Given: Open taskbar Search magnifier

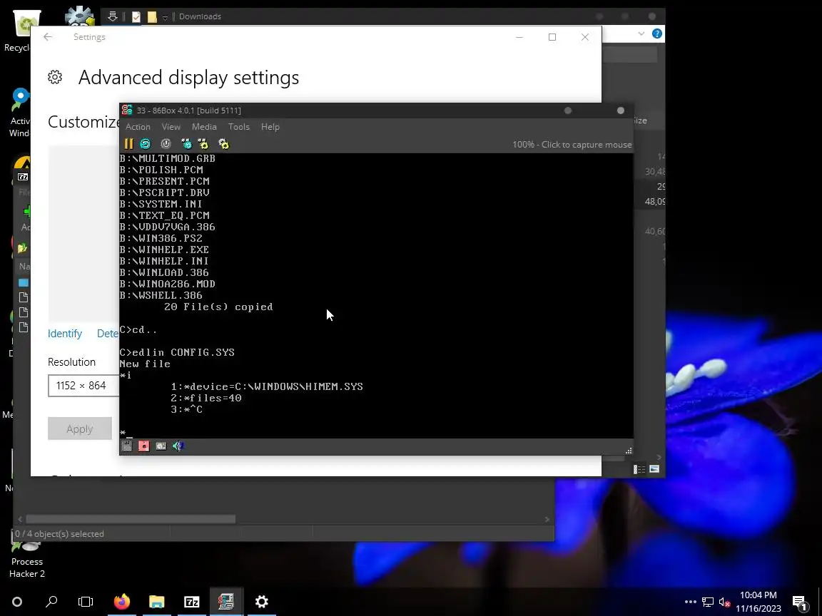Looking at the screenshot, I should [x=51, y=602].
